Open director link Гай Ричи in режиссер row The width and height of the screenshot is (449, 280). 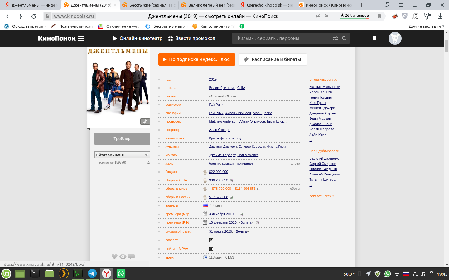click(216, 105)
